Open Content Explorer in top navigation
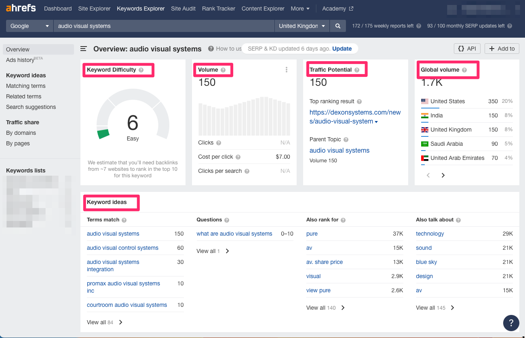 [263, 9]
